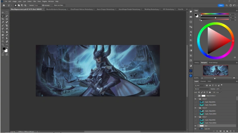238x133 pixels.
Task: Open the Opacity value dropdown arrow
Action: pos(221,89)
